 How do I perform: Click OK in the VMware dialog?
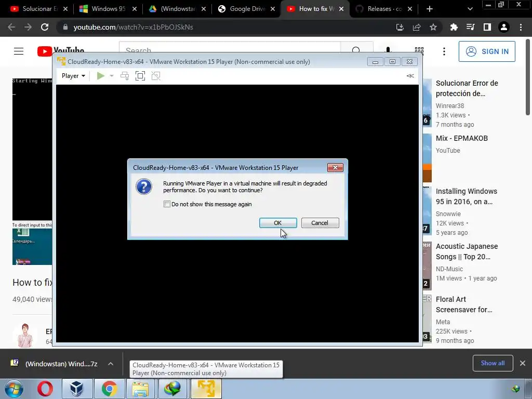[278, 223]
